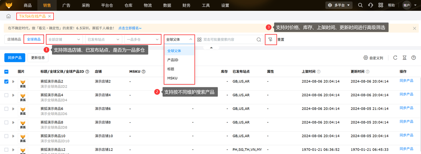Click 帮助 in the top bar

tap(391, 5)
